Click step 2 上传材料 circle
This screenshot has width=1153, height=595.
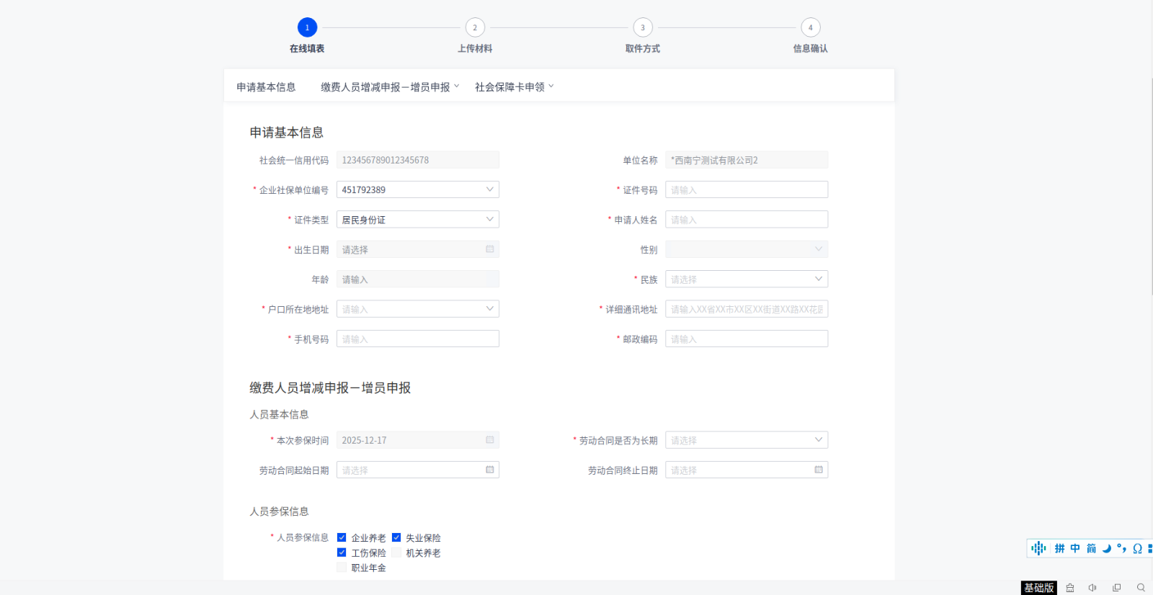click(475, 27)
